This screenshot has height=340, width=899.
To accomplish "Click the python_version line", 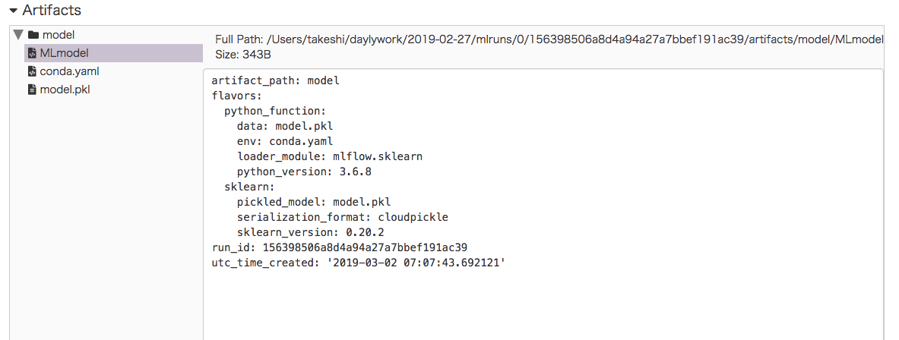I will (x=304, y=172).
